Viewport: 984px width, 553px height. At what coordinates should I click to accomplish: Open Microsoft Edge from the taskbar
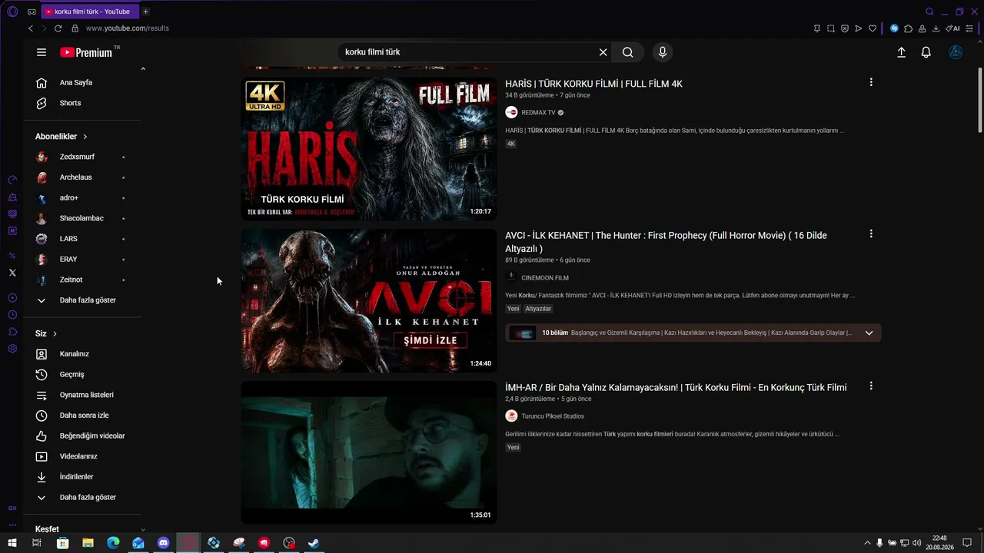[113, 543]
